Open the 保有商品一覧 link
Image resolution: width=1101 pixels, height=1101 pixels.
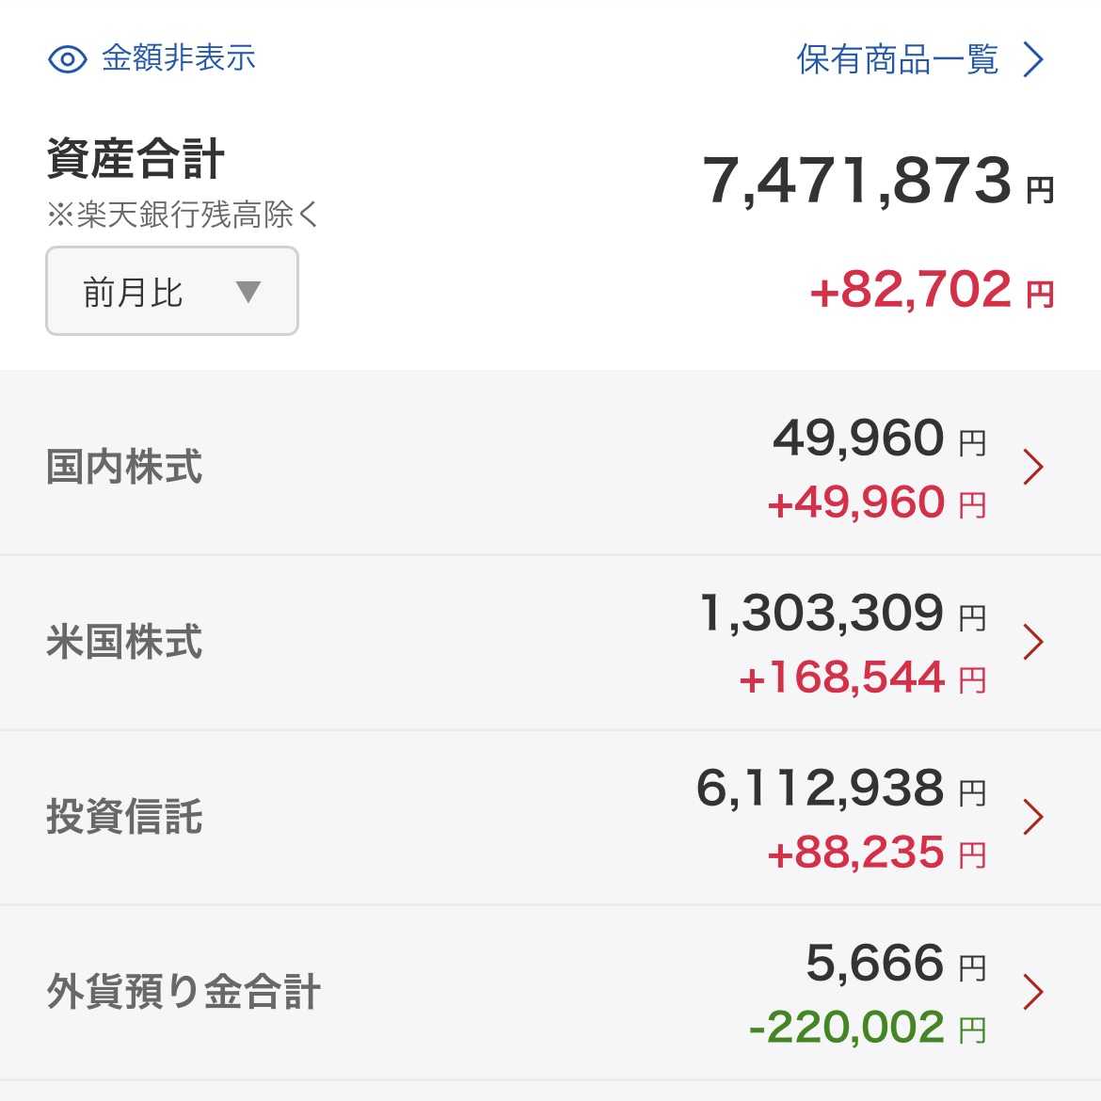897,59
